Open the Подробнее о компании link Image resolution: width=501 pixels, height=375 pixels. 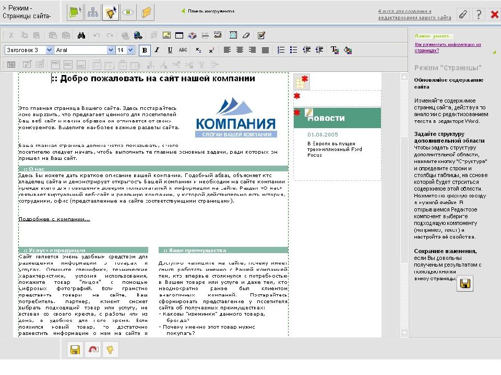tap(54, 219)
